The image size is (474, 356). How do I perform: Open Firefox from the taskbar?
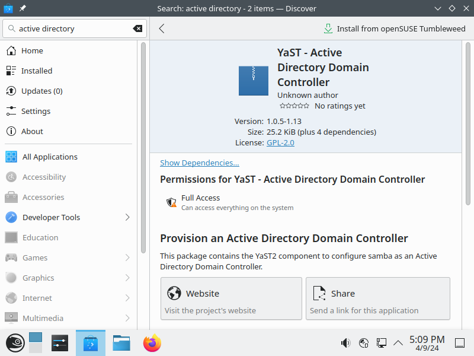pyautogui.click(x=152, y=342)
